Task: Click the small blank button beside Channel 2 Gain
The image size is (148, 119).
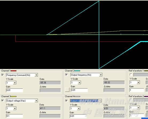Action: [67, 90]
